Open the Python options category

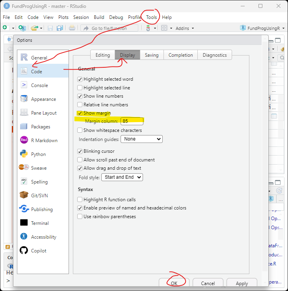(x=43, y=154)
